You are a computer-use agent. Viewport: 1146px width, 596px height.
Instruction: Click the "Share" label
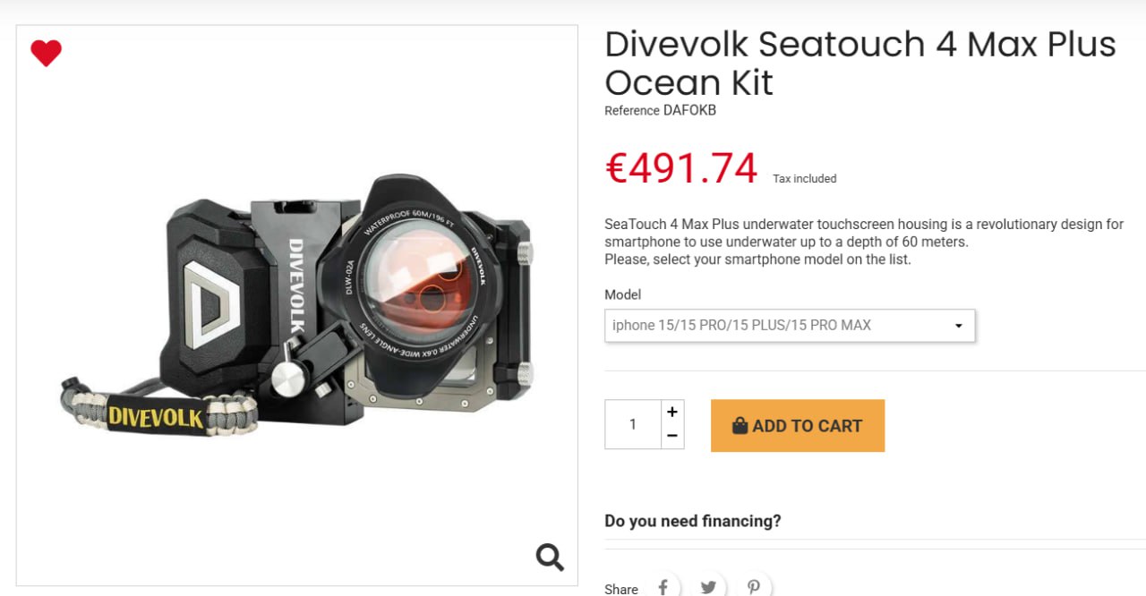click(x=621, y=589)
